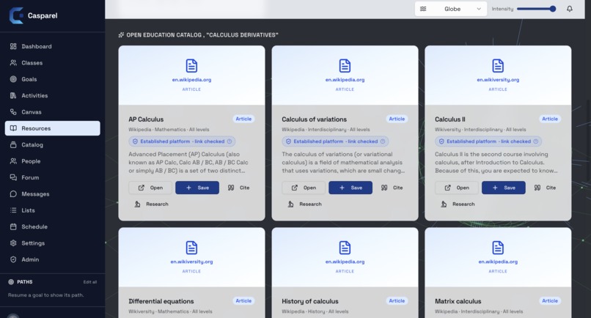Click info icon on Calculus II badge

pyautogui.click(x=535, y=141)
